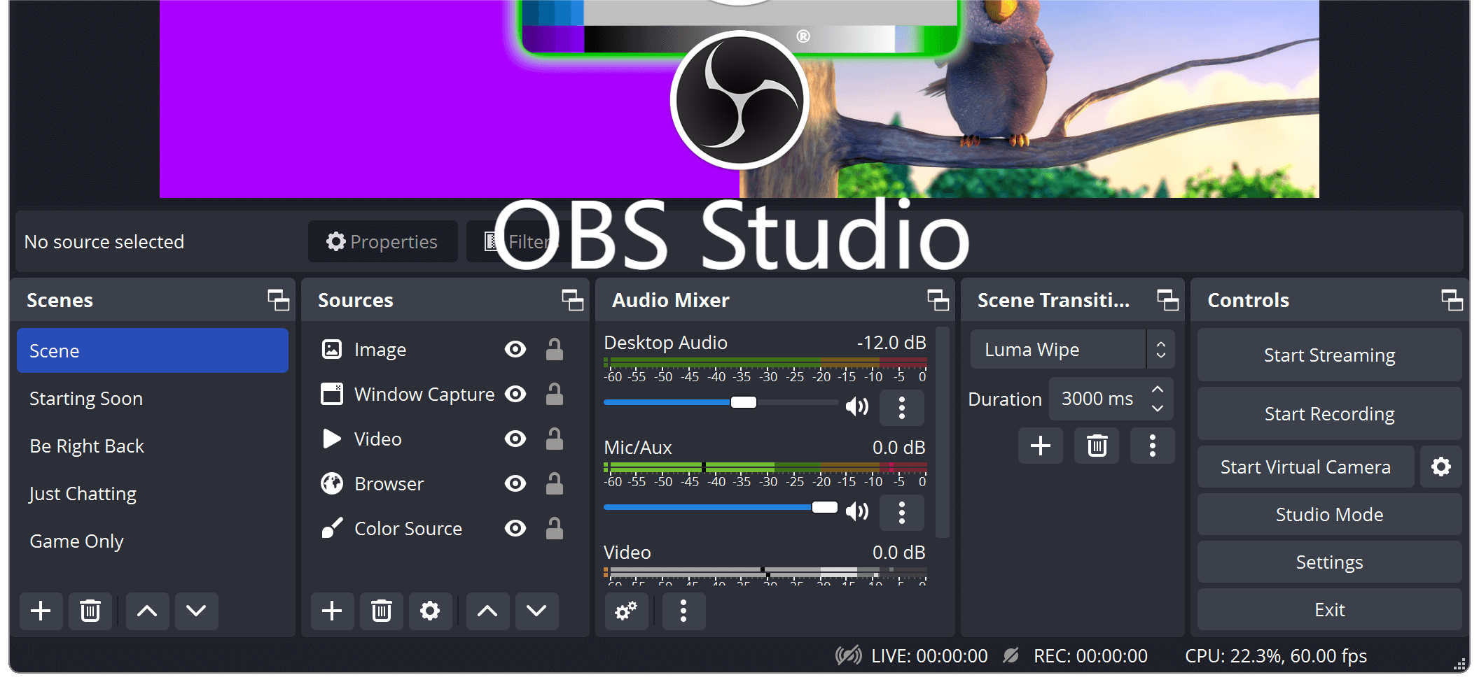This screenshot has width=1479, height=682.
Task: Mute the Desktop Audio speaker icon
Action: point(857,406)
